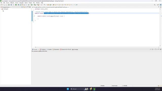Open the External Tools dropdown arrow
This screenshot has height=91, width=162.
(39, 5)
